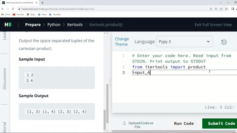Go to Prepare breadcrumb
Screen dimensions: 237x133
point(33,25)
